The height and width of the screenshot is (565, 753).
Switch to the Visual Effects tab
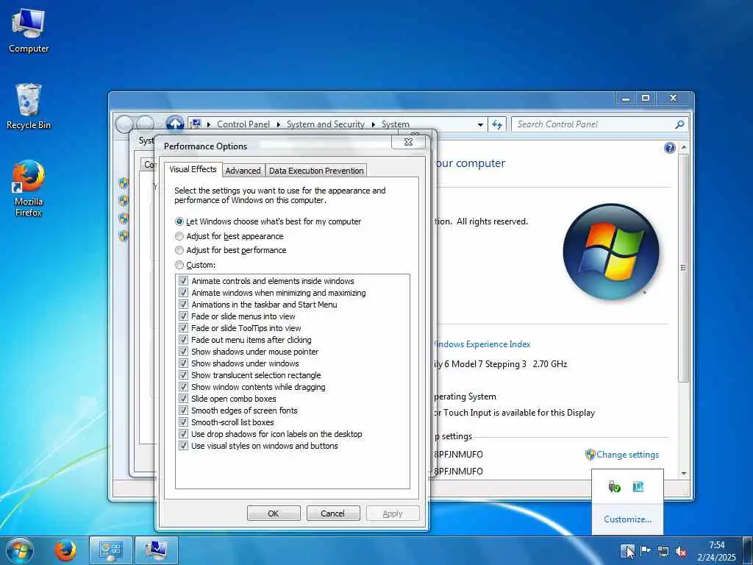193,170
